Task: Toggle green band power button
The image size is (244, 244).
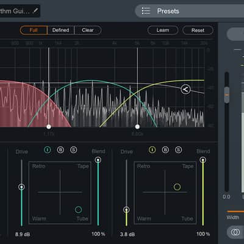Action: point(48,150)
